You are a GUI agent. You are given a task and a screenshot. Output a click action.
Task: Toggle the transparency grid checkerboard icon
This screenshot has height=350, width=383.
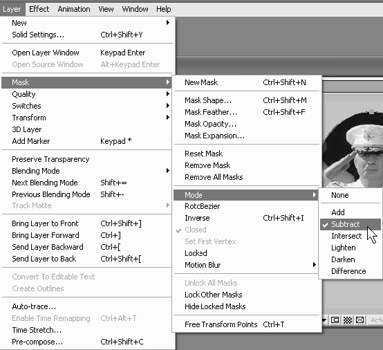[347, 320]
